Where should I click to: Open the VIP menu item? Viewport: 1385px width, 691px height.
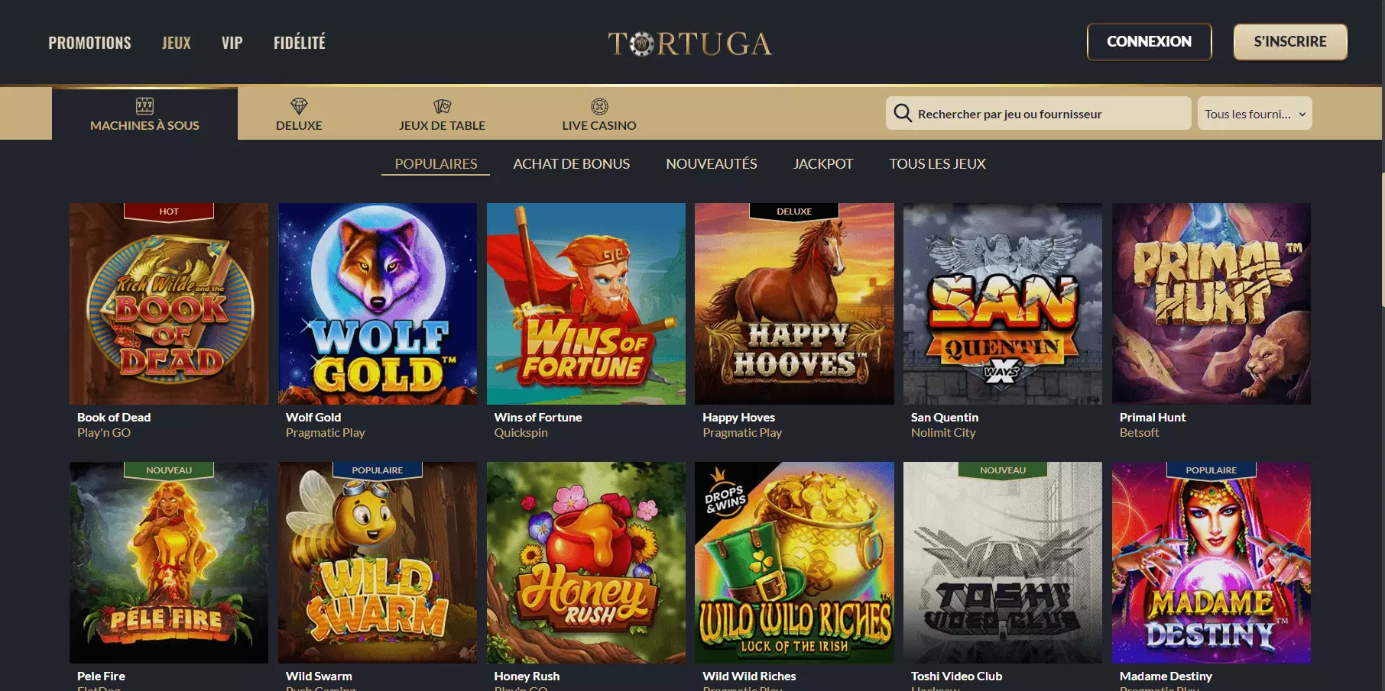tap(232, 43)
